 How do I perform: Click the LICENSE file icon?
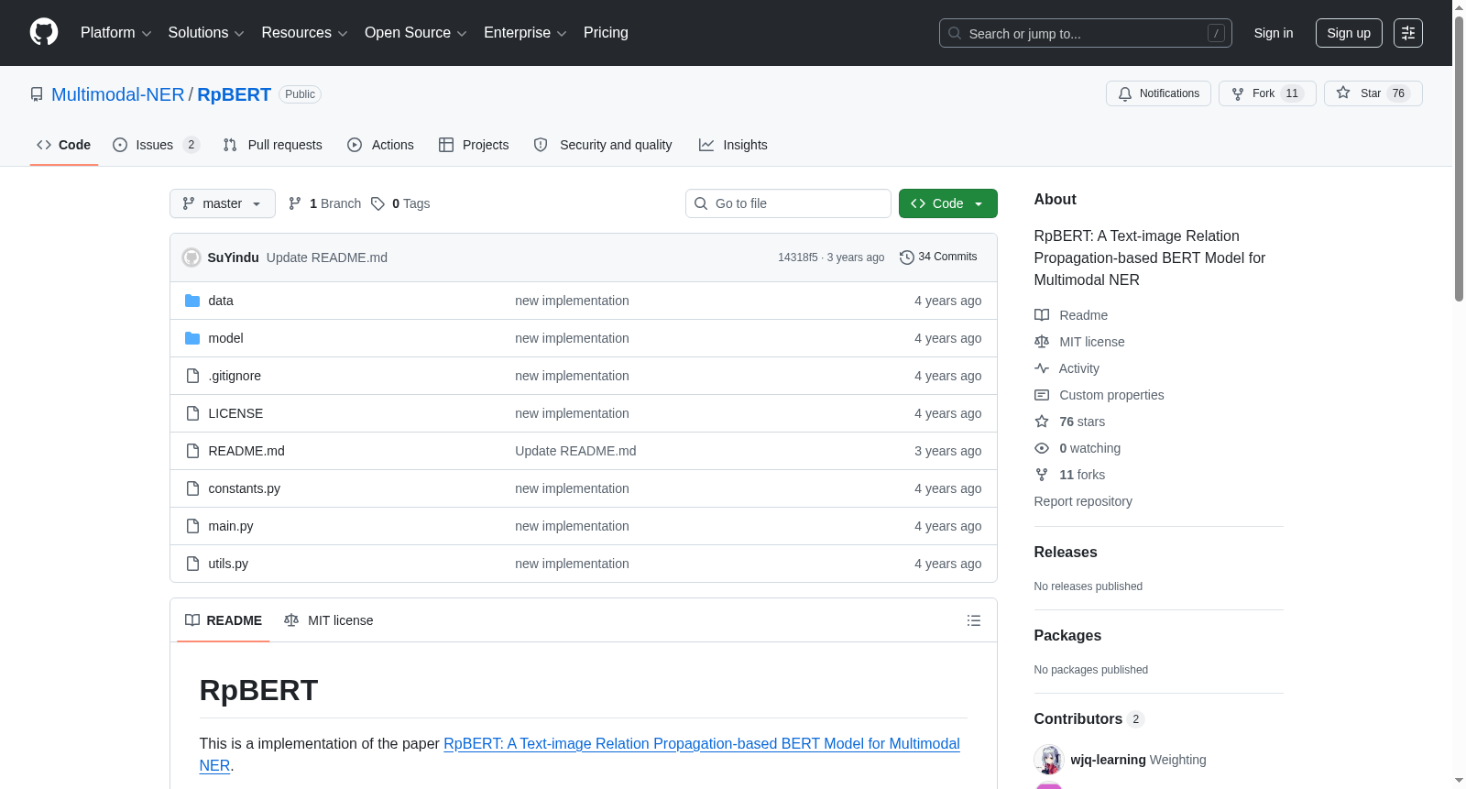192,413
